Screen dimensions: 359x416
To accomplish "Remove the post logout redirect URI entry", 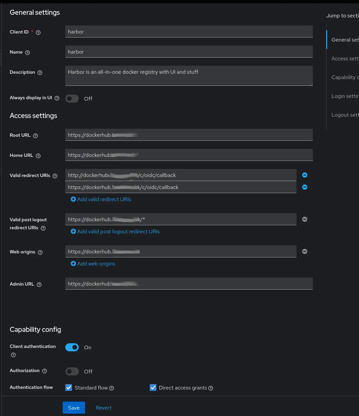I will point(305,219).
